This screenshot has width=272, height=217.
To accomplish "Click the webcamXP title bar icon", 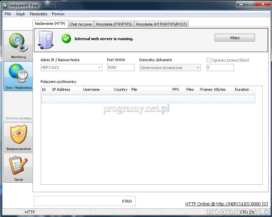I will (5, 5).
